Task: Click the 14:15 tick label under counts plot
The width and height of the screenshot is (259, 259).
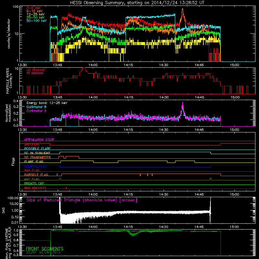Action: point(128,65)
